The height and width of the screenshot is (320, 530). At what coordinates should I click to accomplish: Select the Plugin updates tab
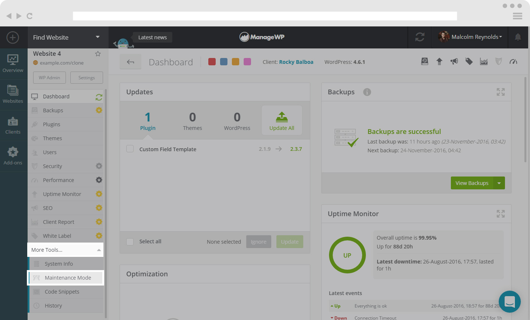pyautogui.click(x=148, y=121)
